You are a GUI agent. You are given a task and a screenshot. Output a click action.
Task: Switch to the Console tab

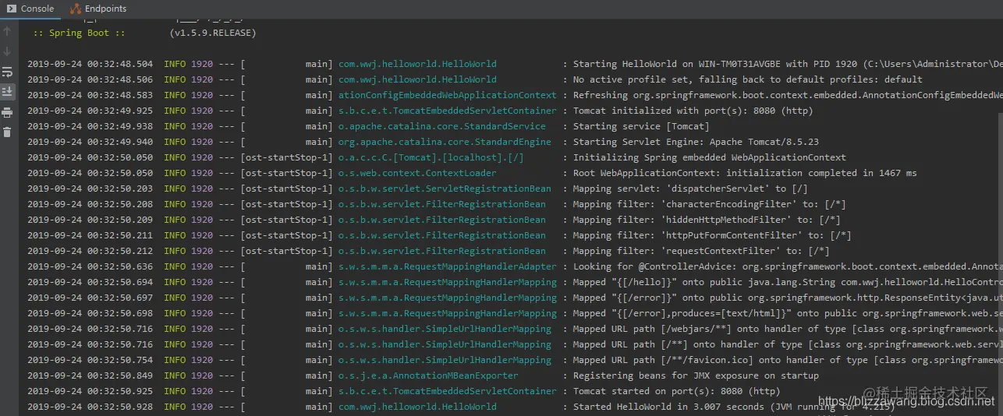(30, 9)
